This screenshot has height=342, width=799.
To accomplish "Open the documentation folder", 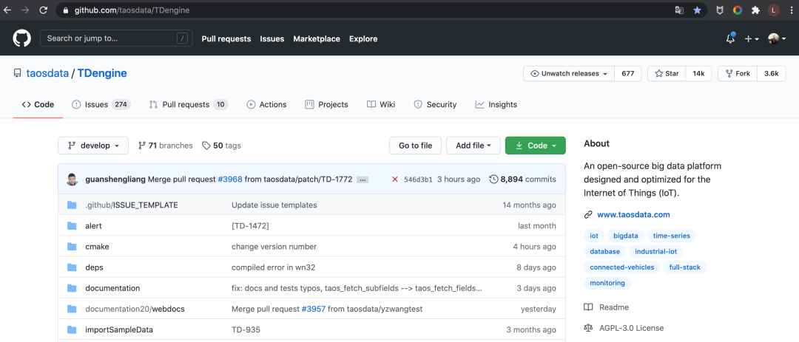I will [112, 288].
